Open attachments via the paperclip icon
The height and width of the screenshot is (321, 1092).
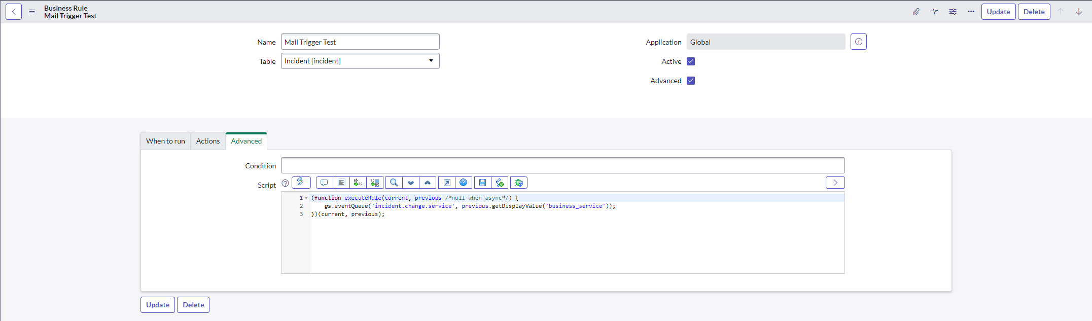(916, 12)
